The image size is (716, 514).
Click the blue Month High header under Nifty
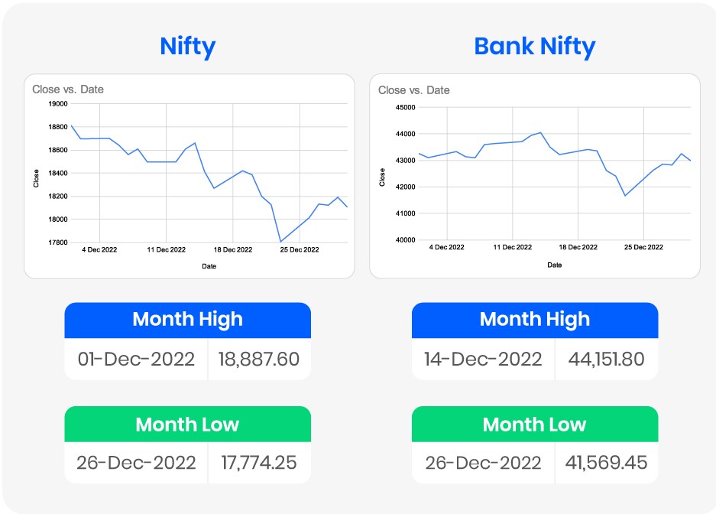187,319
